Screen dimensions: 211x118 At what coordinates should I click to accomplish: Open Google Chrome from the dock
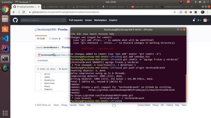[5, 9]
